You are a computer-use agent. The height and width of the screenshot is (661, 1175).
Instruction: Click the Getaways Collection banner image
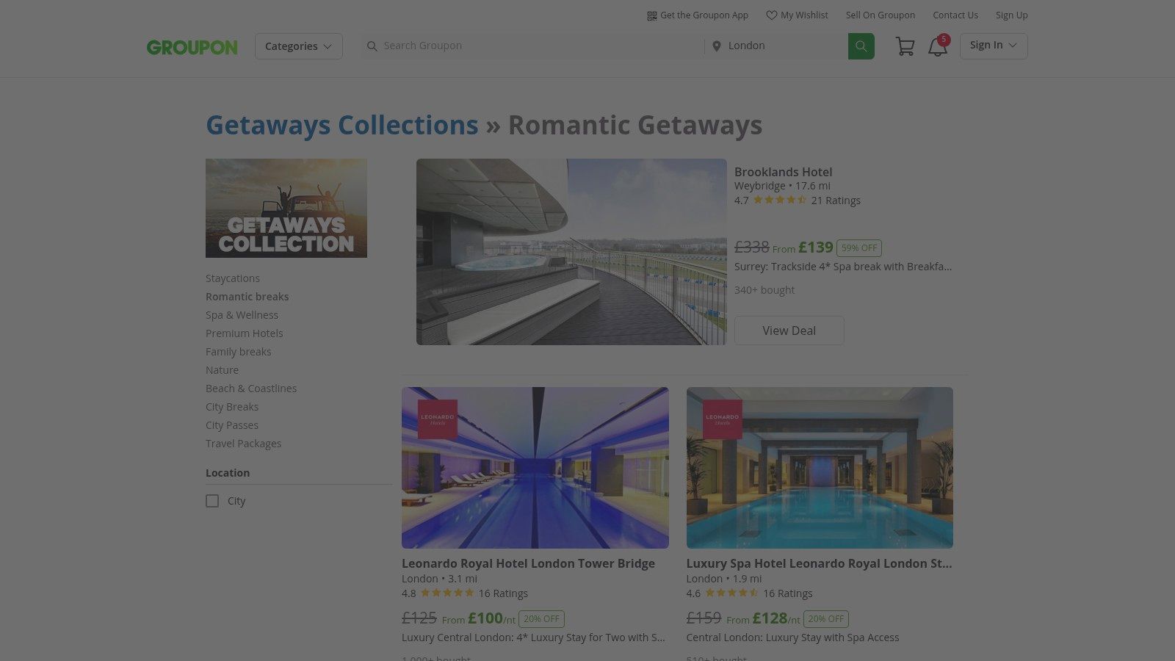click(x=286, y=208)
